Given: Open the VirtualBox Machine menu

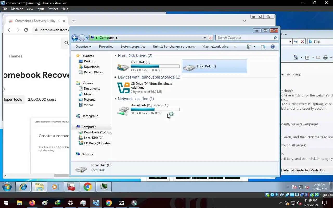Looking at the screenshot, I should 17,9.
